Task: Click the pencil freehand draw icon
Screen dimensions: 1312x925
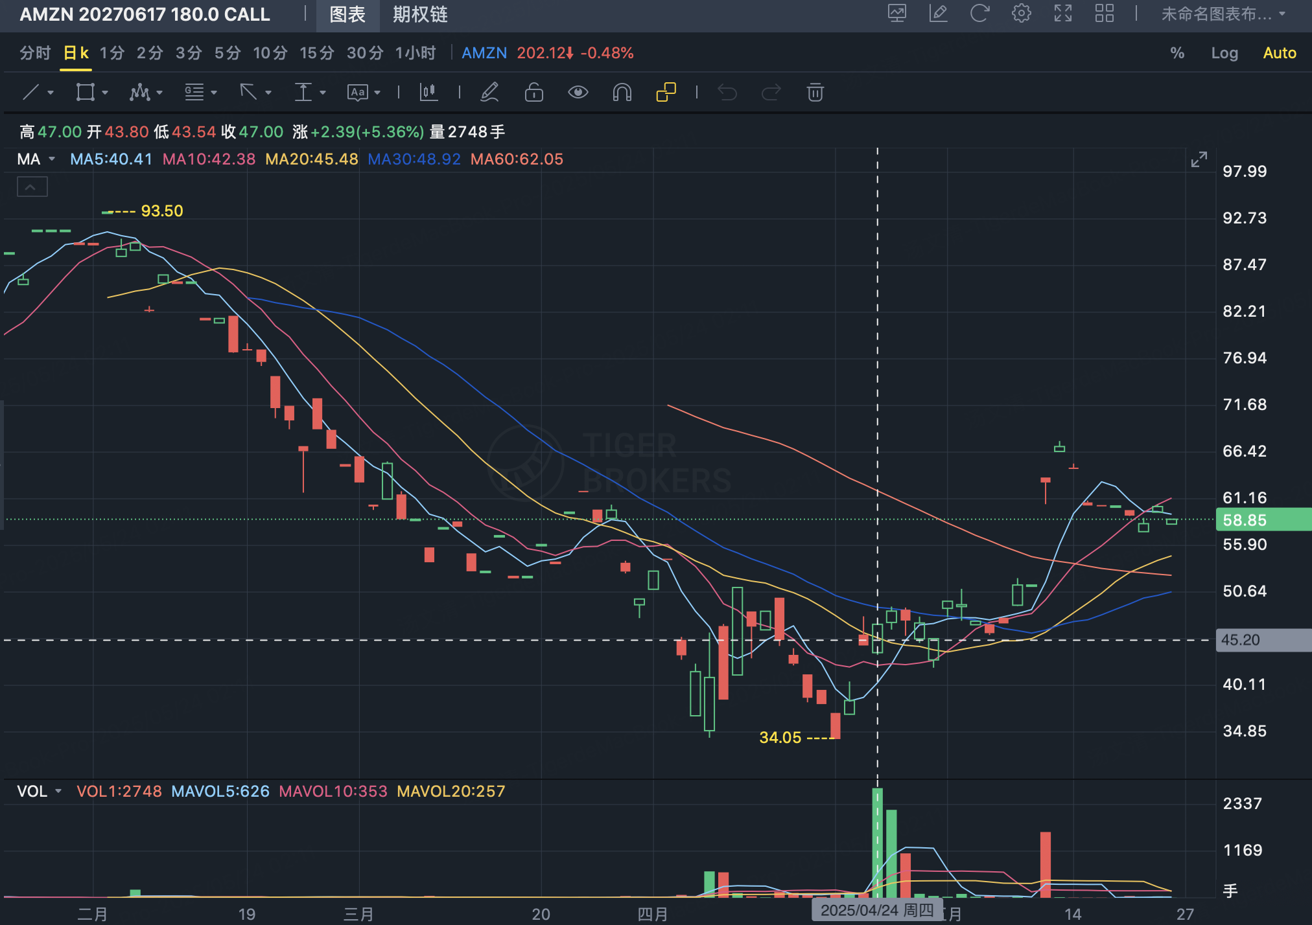Action: pyautogui.click(x=489, y=93)
